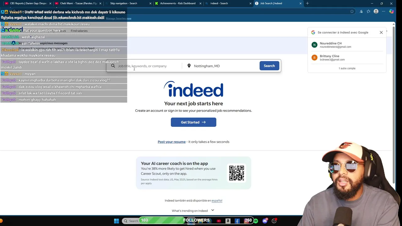Viewport: 402px width, 226px height.
Task: Open the español language link
Action: (x=217, y=201)
